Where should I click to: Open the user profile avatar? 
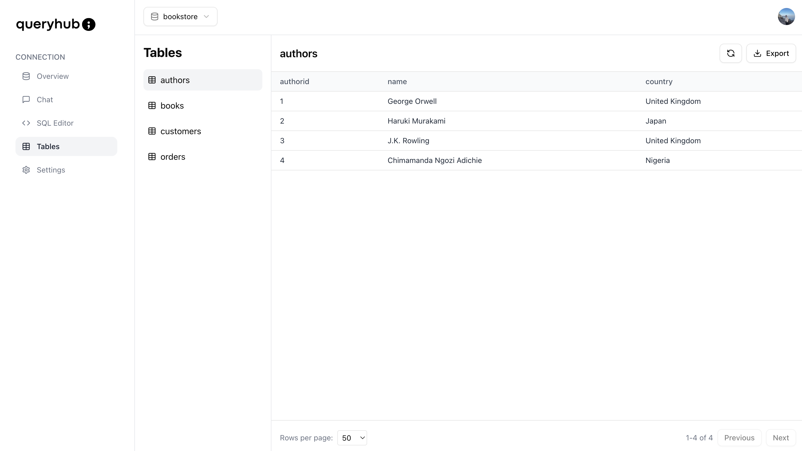(x=786, y=17)
